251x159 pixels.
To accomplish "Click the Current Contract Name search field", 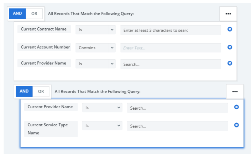I will [171, 30].
